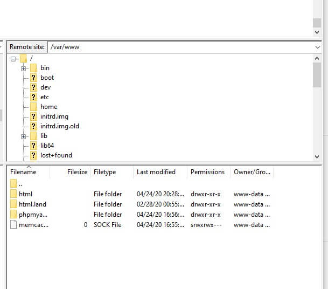Select the phpmya... folder name

[x=33, y=215]
